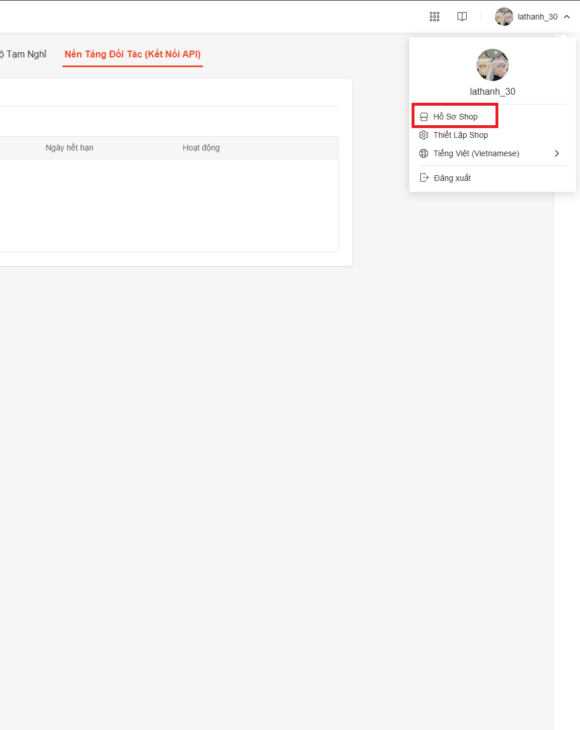Collapse account menu using the up chevron
This screenshot has width=580, height=730.
567,17
